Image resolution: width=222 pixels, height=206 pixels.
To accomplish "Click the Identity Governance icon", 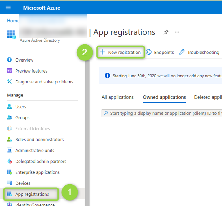I will click(9, 204).
